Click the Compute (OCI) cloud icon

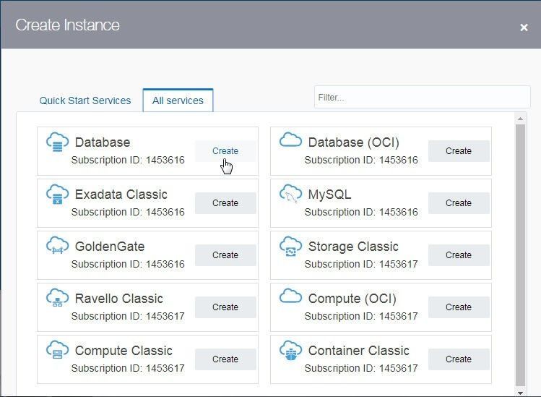[290, 296]
